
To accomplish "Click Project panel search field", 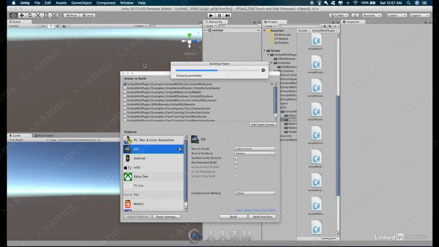I will 299,26.
